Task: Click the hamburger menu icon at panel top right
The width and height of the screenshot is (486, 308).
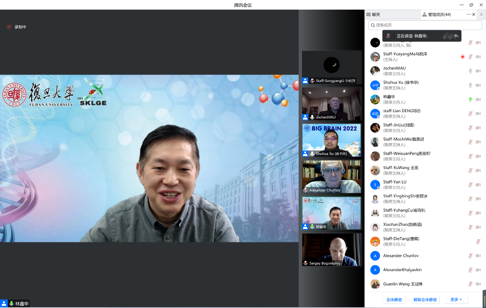Action: [x=481, y=14]
